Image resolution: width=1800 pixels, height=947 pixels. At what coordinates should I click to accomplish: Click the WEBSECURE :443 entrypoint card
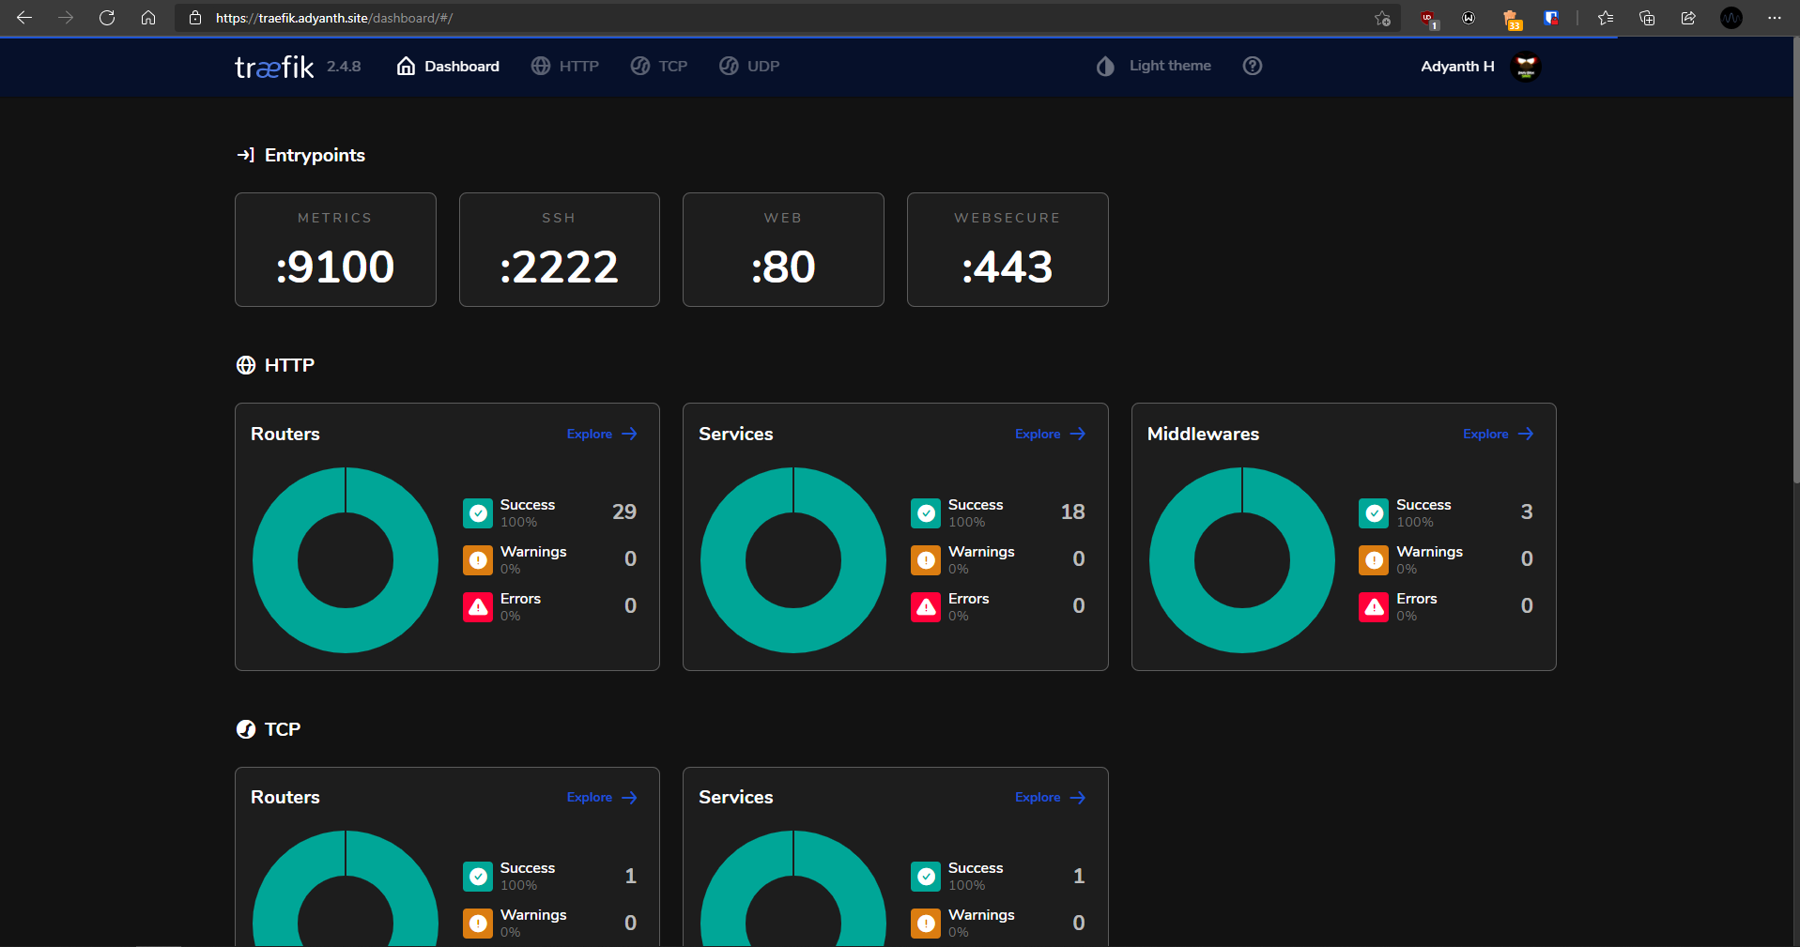[1007, 250]
